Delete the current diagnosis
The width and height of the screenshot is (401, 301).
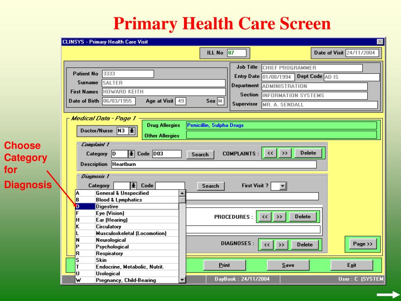tap(305, 245)
